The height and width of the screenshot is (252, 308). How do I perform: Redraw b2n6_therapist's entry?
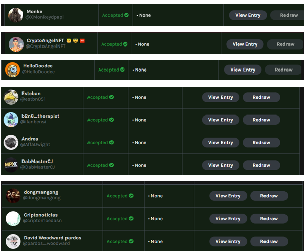(x=261, y=120)
